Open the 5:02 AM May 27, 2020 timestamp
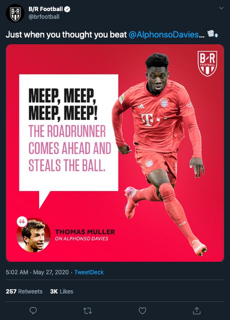The image size is (230, 320). click(x=37, y=272)
